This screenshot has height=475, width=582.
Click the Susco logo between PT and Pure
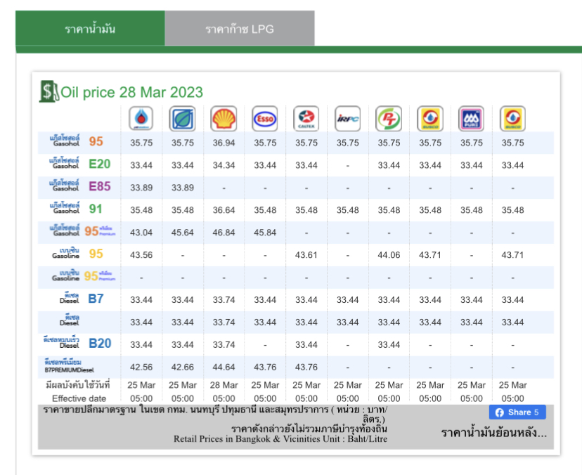coord(430,118)
